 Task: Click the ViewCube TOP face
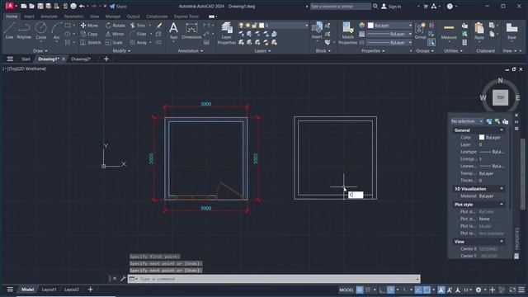coord(501,97)
